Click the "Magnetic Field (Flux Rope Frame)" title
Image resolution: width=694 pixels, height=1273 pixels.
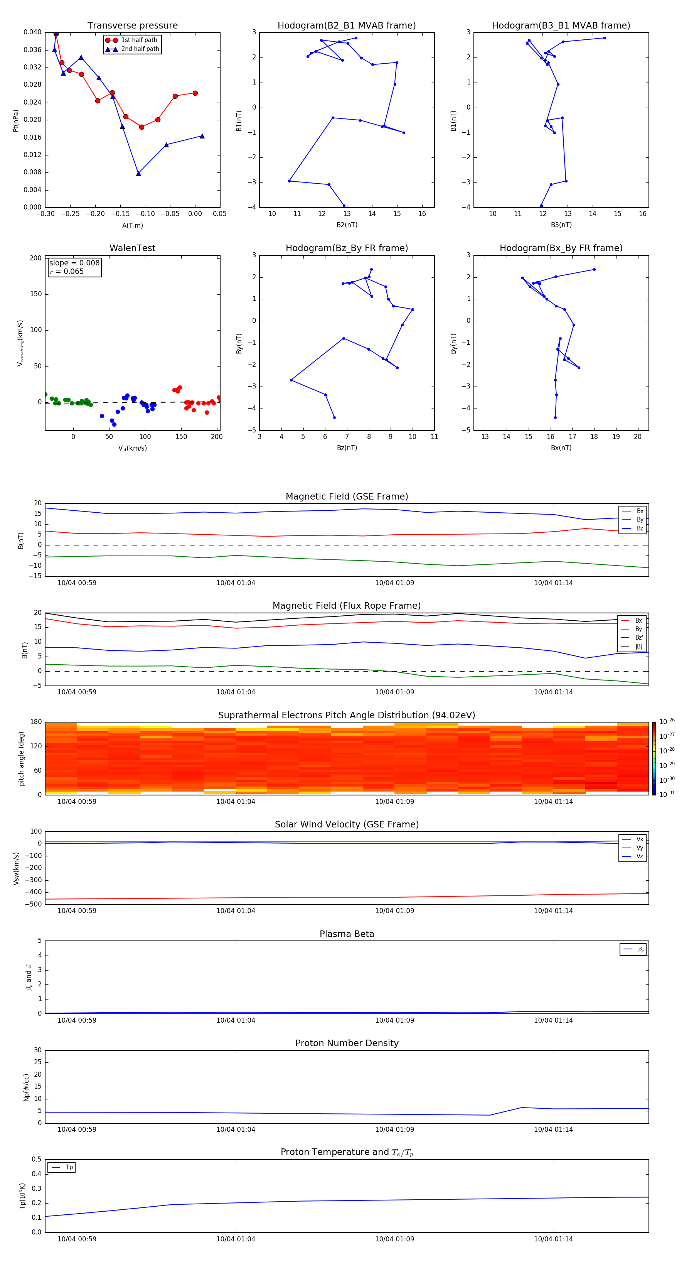pos(347,606)
